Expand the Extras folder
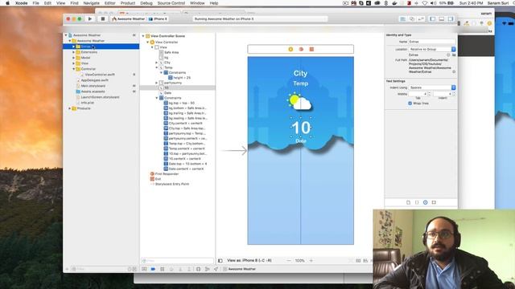The width and height of the screenshot is (515, 289). tap(73, 47)
